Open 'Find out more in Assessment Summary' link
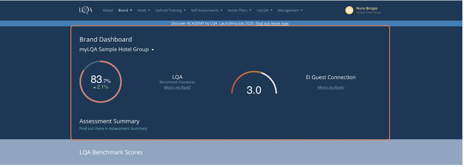Image resolution: width=464 pixels, height=167 pixels. click(x=113, y=128)
